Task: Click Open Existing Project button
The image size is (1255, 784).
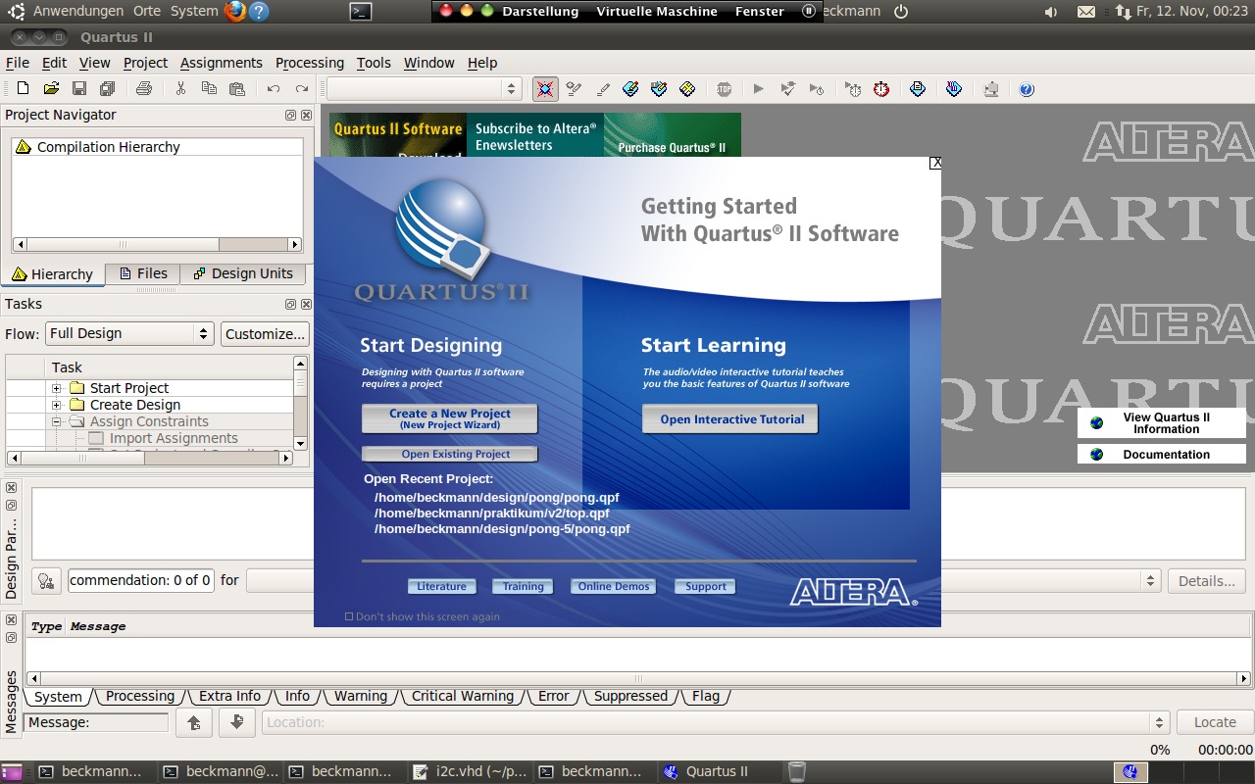Action: pos(450,454)
